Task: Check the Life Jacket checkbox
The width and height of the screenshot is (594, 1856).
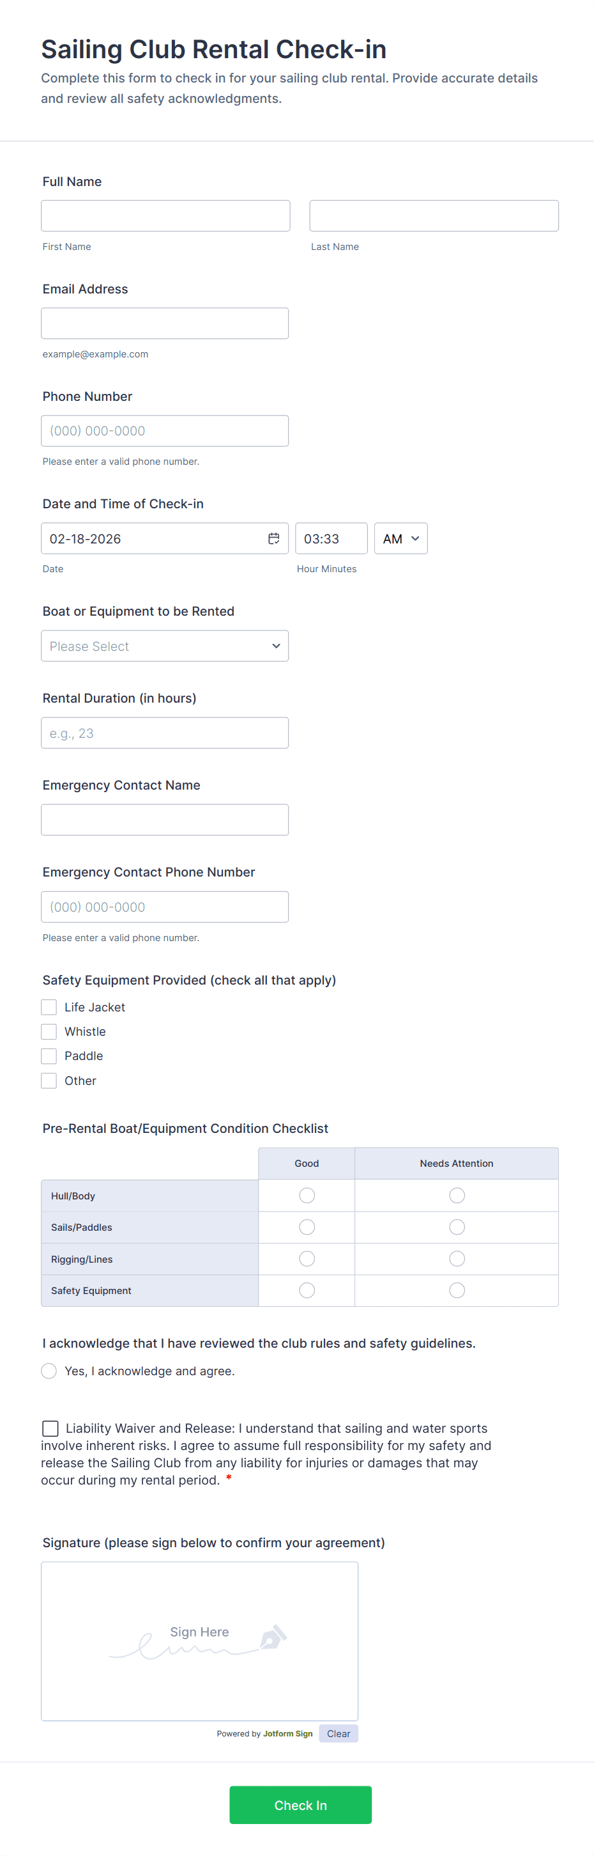Action: [49, 1007]
